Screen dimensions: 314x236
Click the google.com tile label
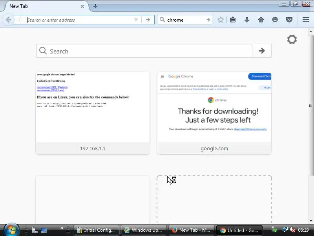pos(214,149)
